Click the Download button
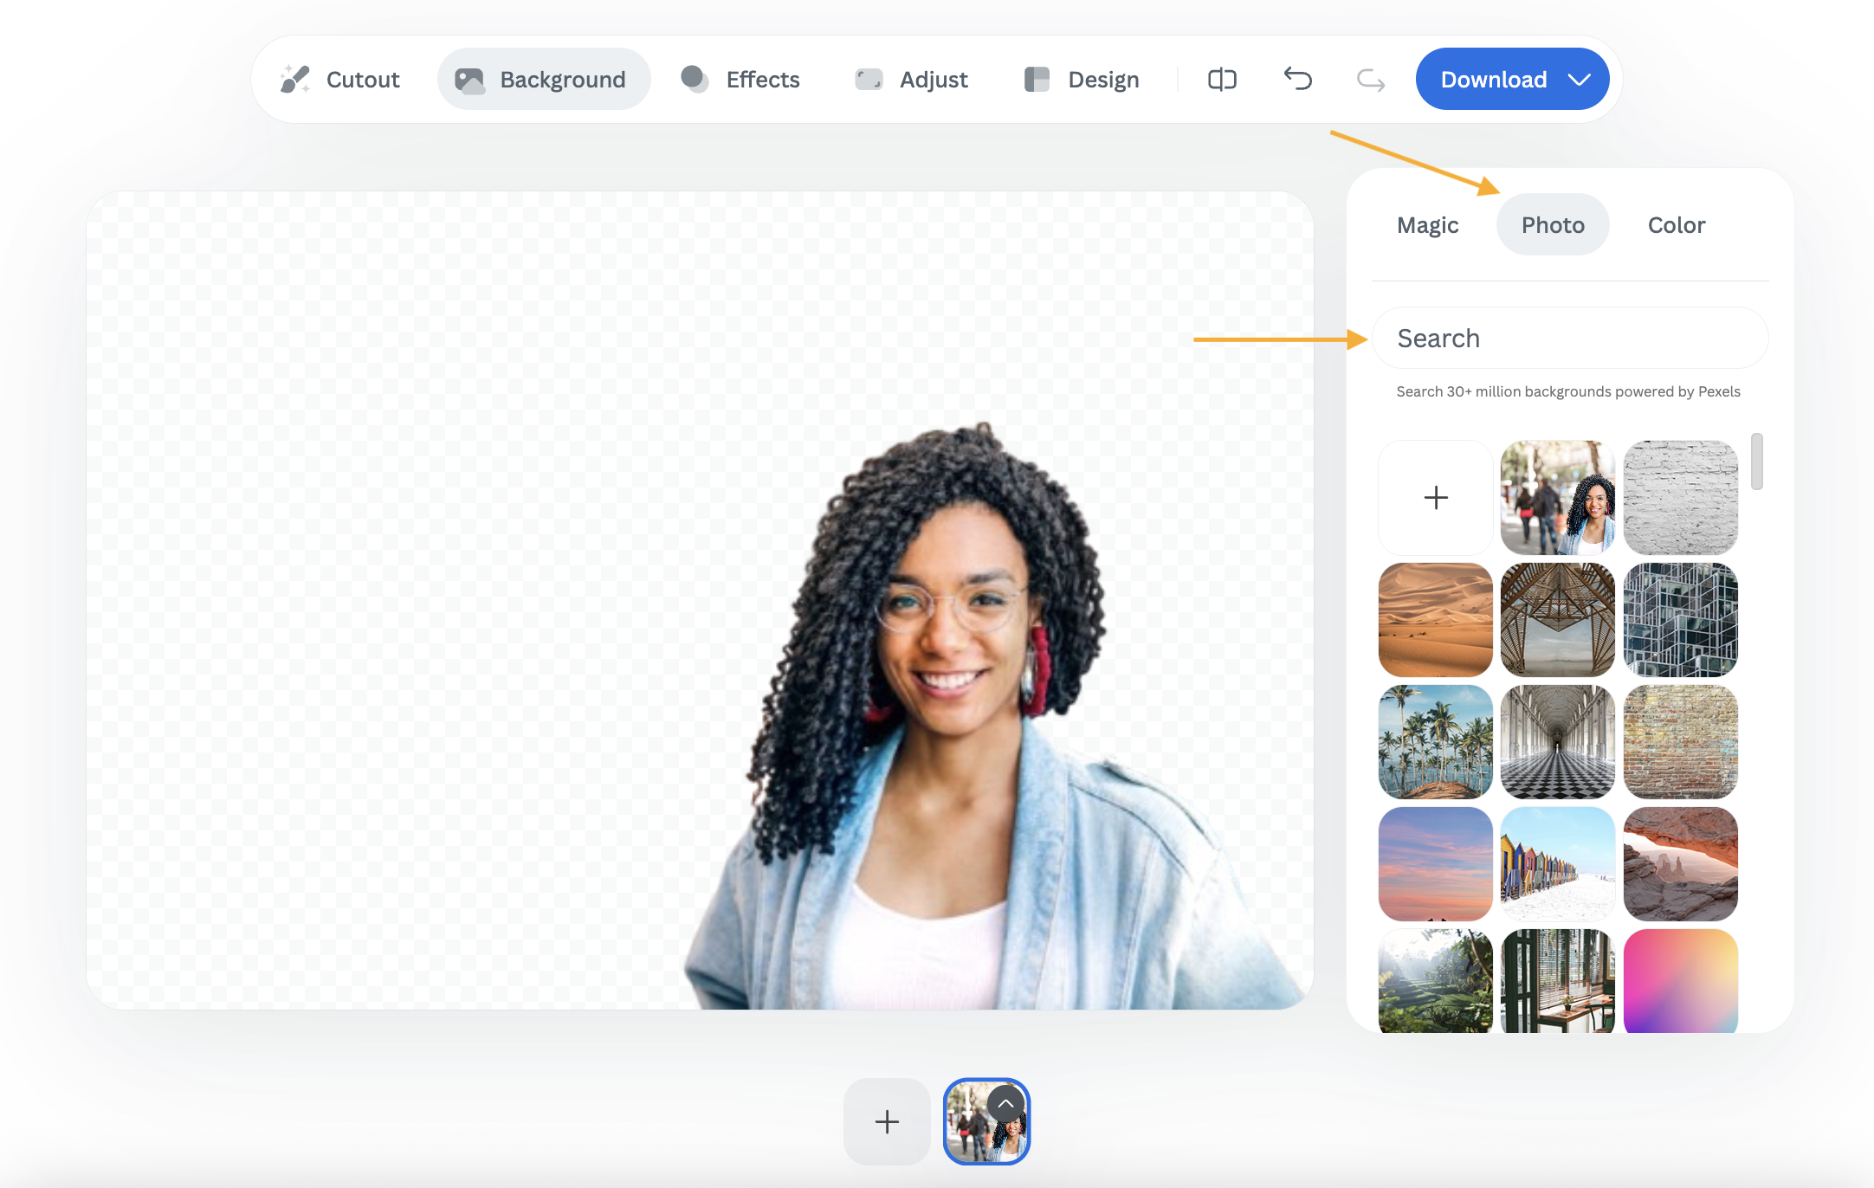The width and height of the screenshot is (1874, 1188). point(1493,80)
